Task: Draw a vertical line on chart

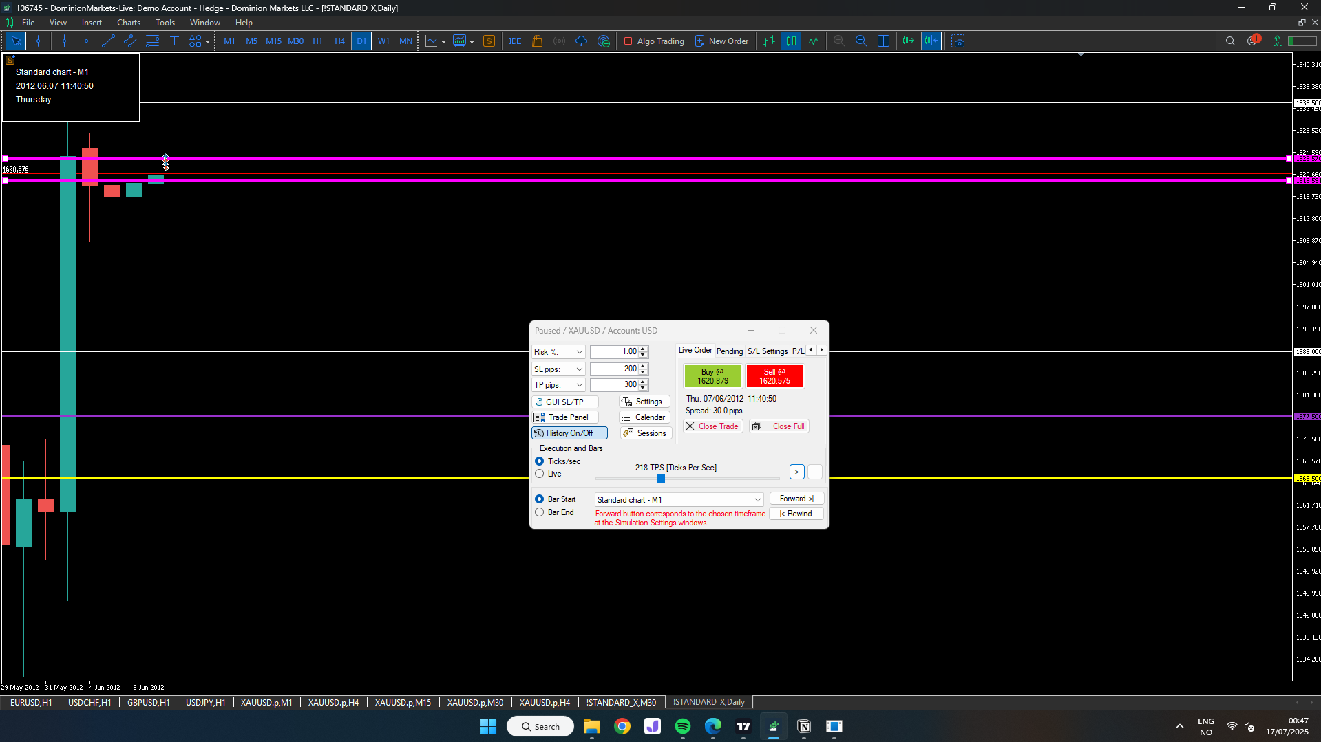Action: pos(64,41)
